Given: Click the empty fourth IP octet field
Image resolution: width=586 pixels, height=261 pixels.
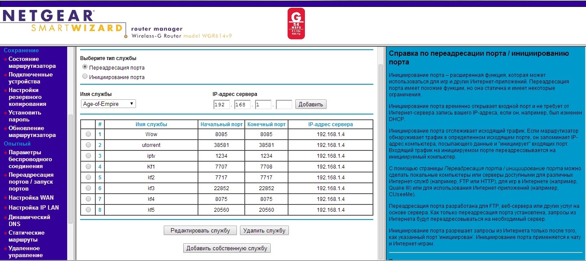Looking at the screenshot, I should pos(284,105).
